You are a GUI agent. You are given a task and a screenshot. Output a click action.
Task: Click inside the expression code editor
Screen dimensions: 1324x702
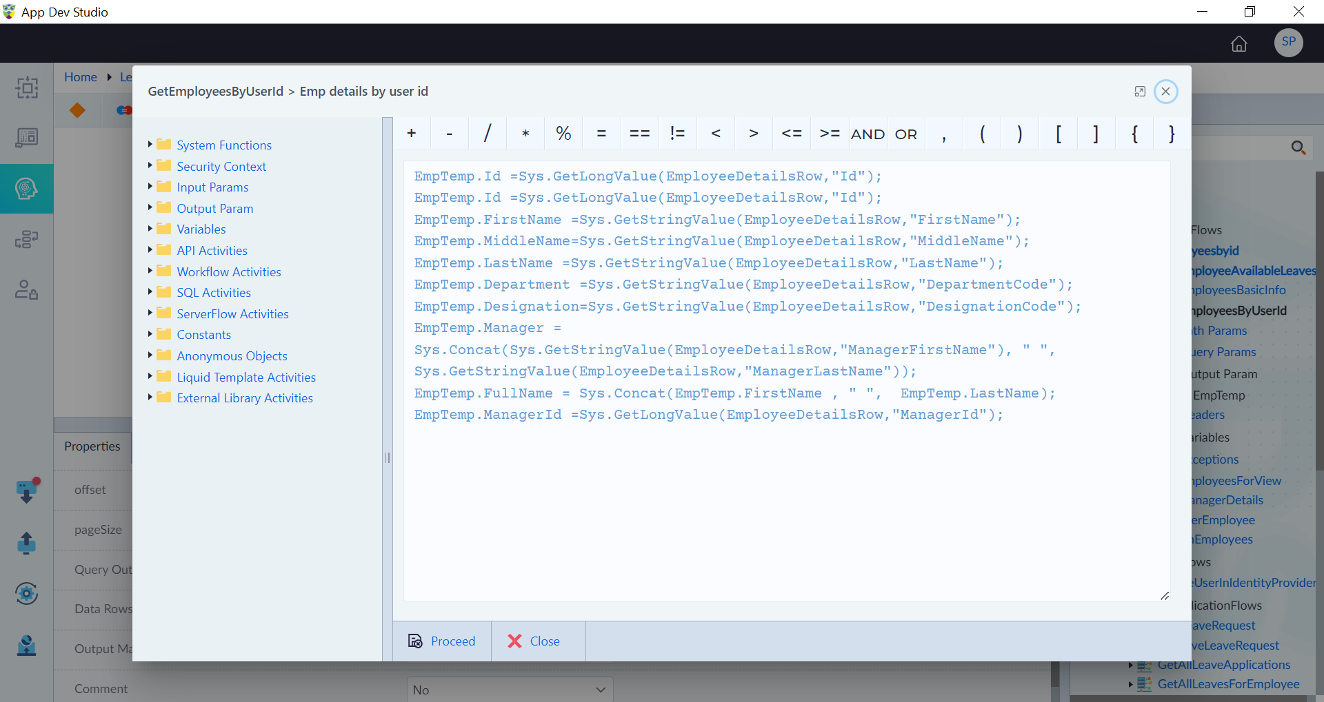coord(787,381)
